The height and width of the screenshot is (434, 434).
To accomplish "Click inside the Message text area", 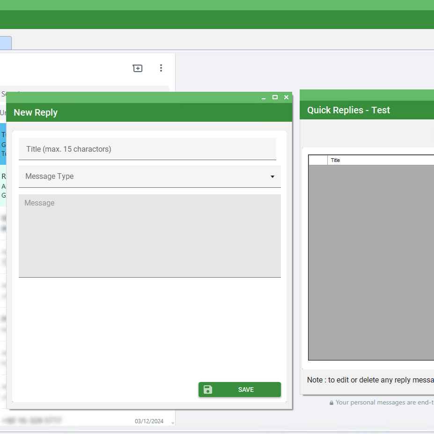I will (x=150, y=234).
